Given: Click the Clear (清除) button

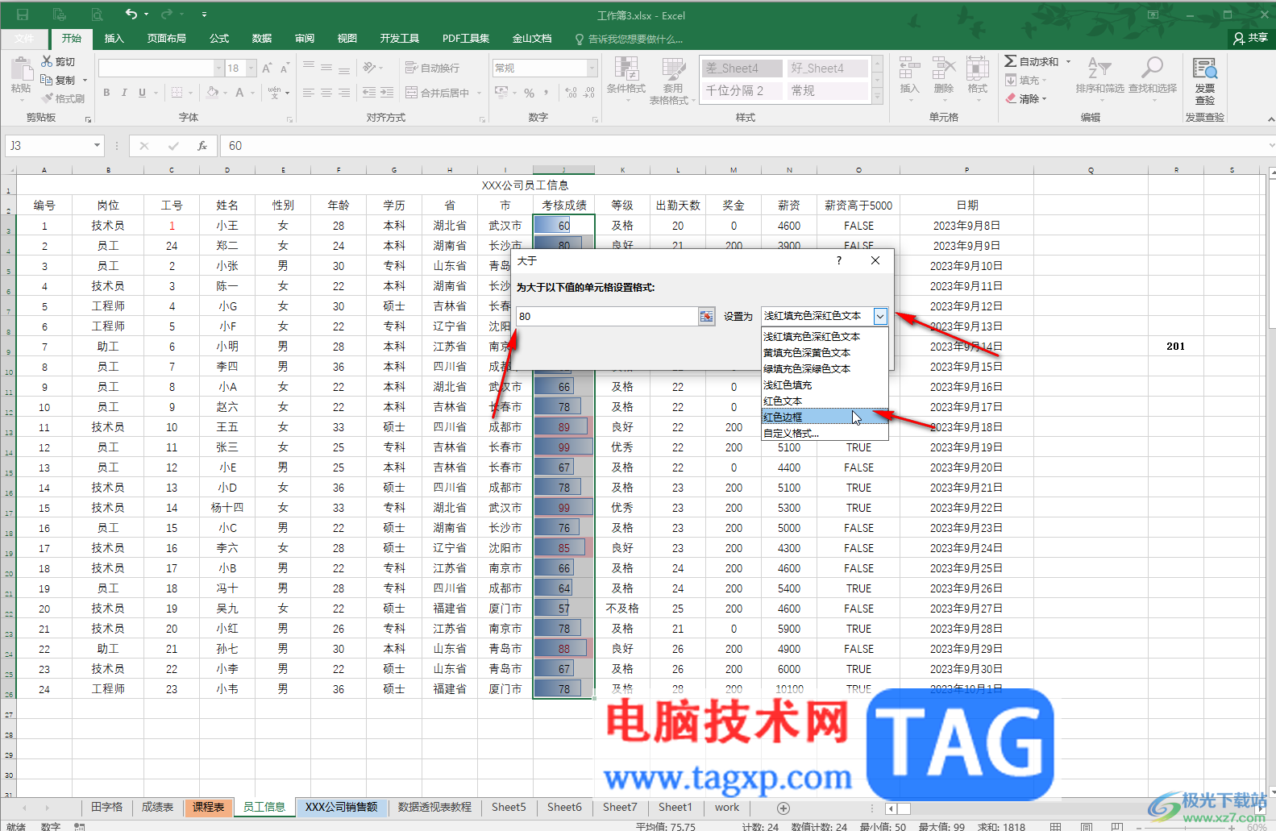Looking at the screenshot, I should tap(1026, 99).
